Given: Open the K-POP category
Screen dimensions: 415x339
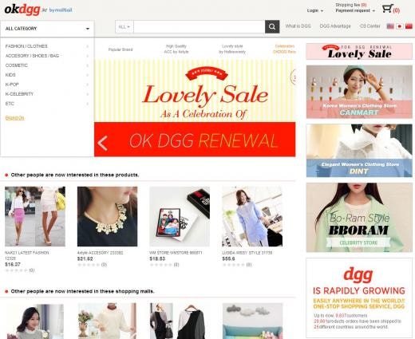Looking at the screenshot, I should click(12, 85).
